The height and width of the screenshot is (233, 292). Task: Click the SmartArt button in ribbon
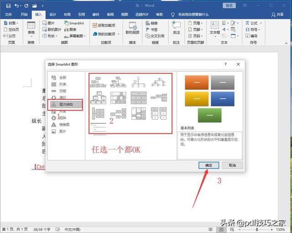tap(74, 23)
